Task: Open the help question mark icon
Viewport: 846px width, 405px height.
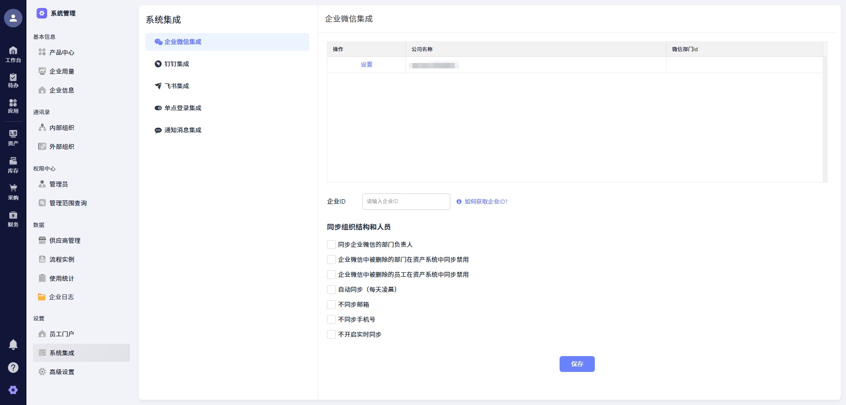Action: click(x=13, y=368)
